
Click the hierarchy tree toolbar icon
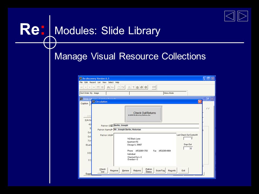tap(129, 87)
